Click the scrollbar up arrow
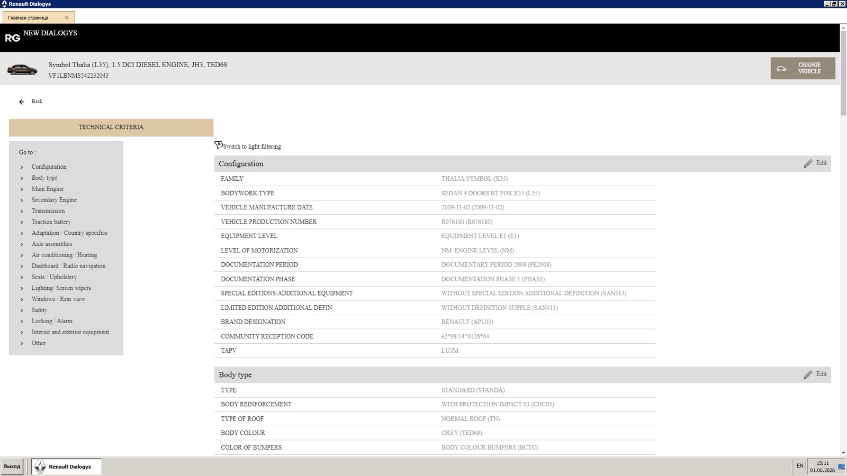The width and height of the screenshot is (847, 476). [x=843, y=27]
